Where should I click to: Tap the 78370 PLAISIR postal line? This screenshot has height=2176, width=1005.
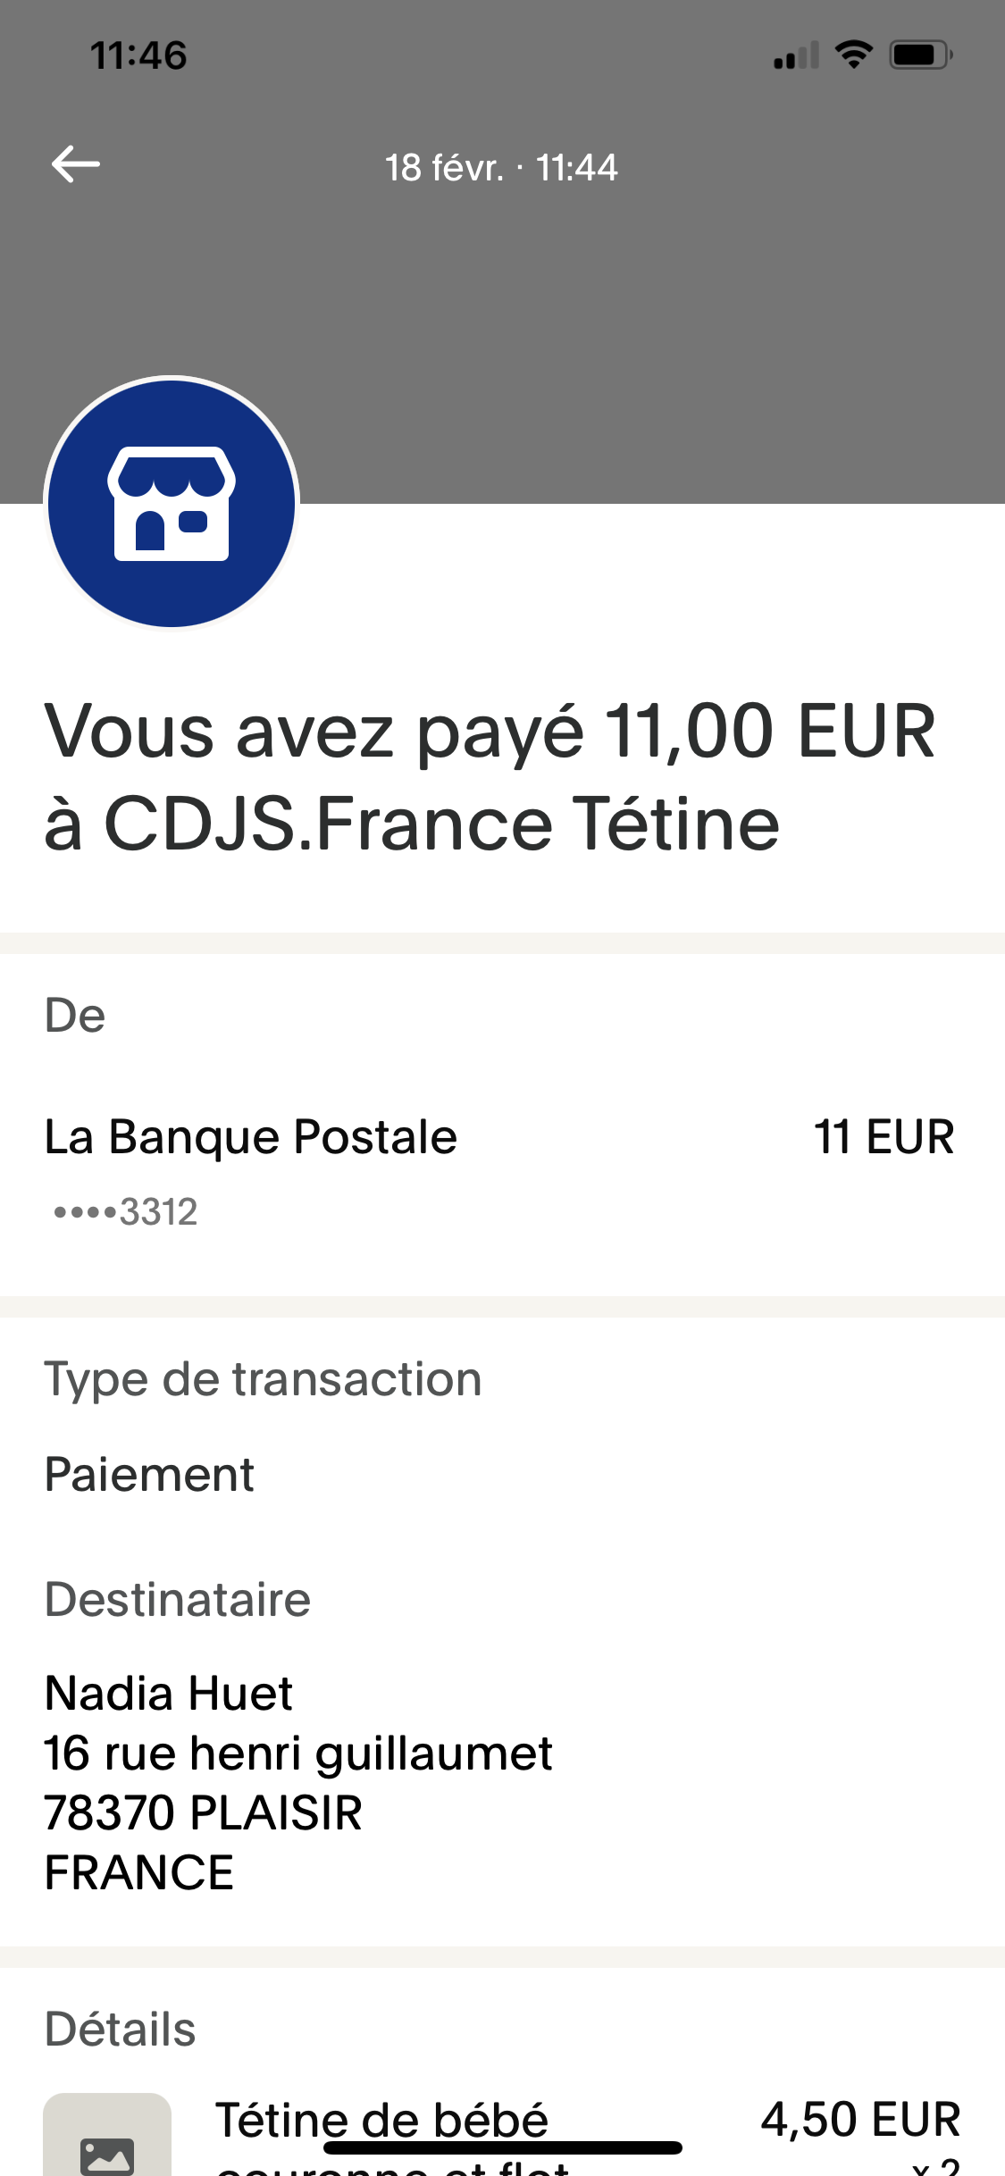[204, 1812]
